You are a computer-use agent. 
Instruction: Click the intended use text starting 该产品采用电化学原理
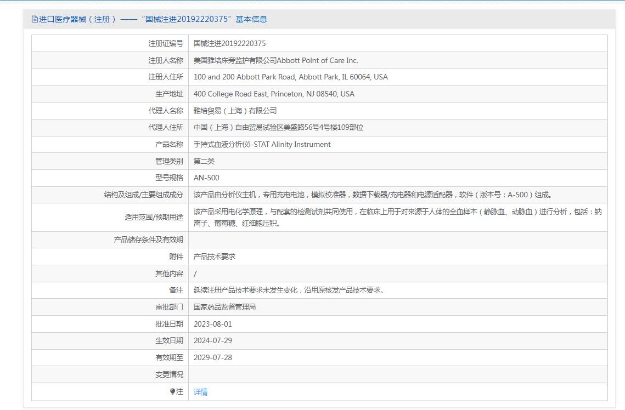tap(398, 218)
